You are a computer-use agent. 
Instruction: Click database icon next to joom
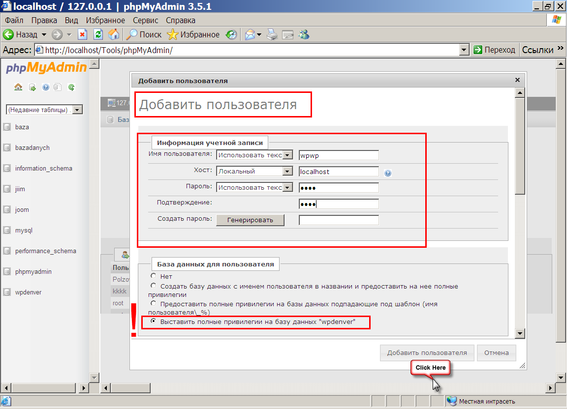7,209
